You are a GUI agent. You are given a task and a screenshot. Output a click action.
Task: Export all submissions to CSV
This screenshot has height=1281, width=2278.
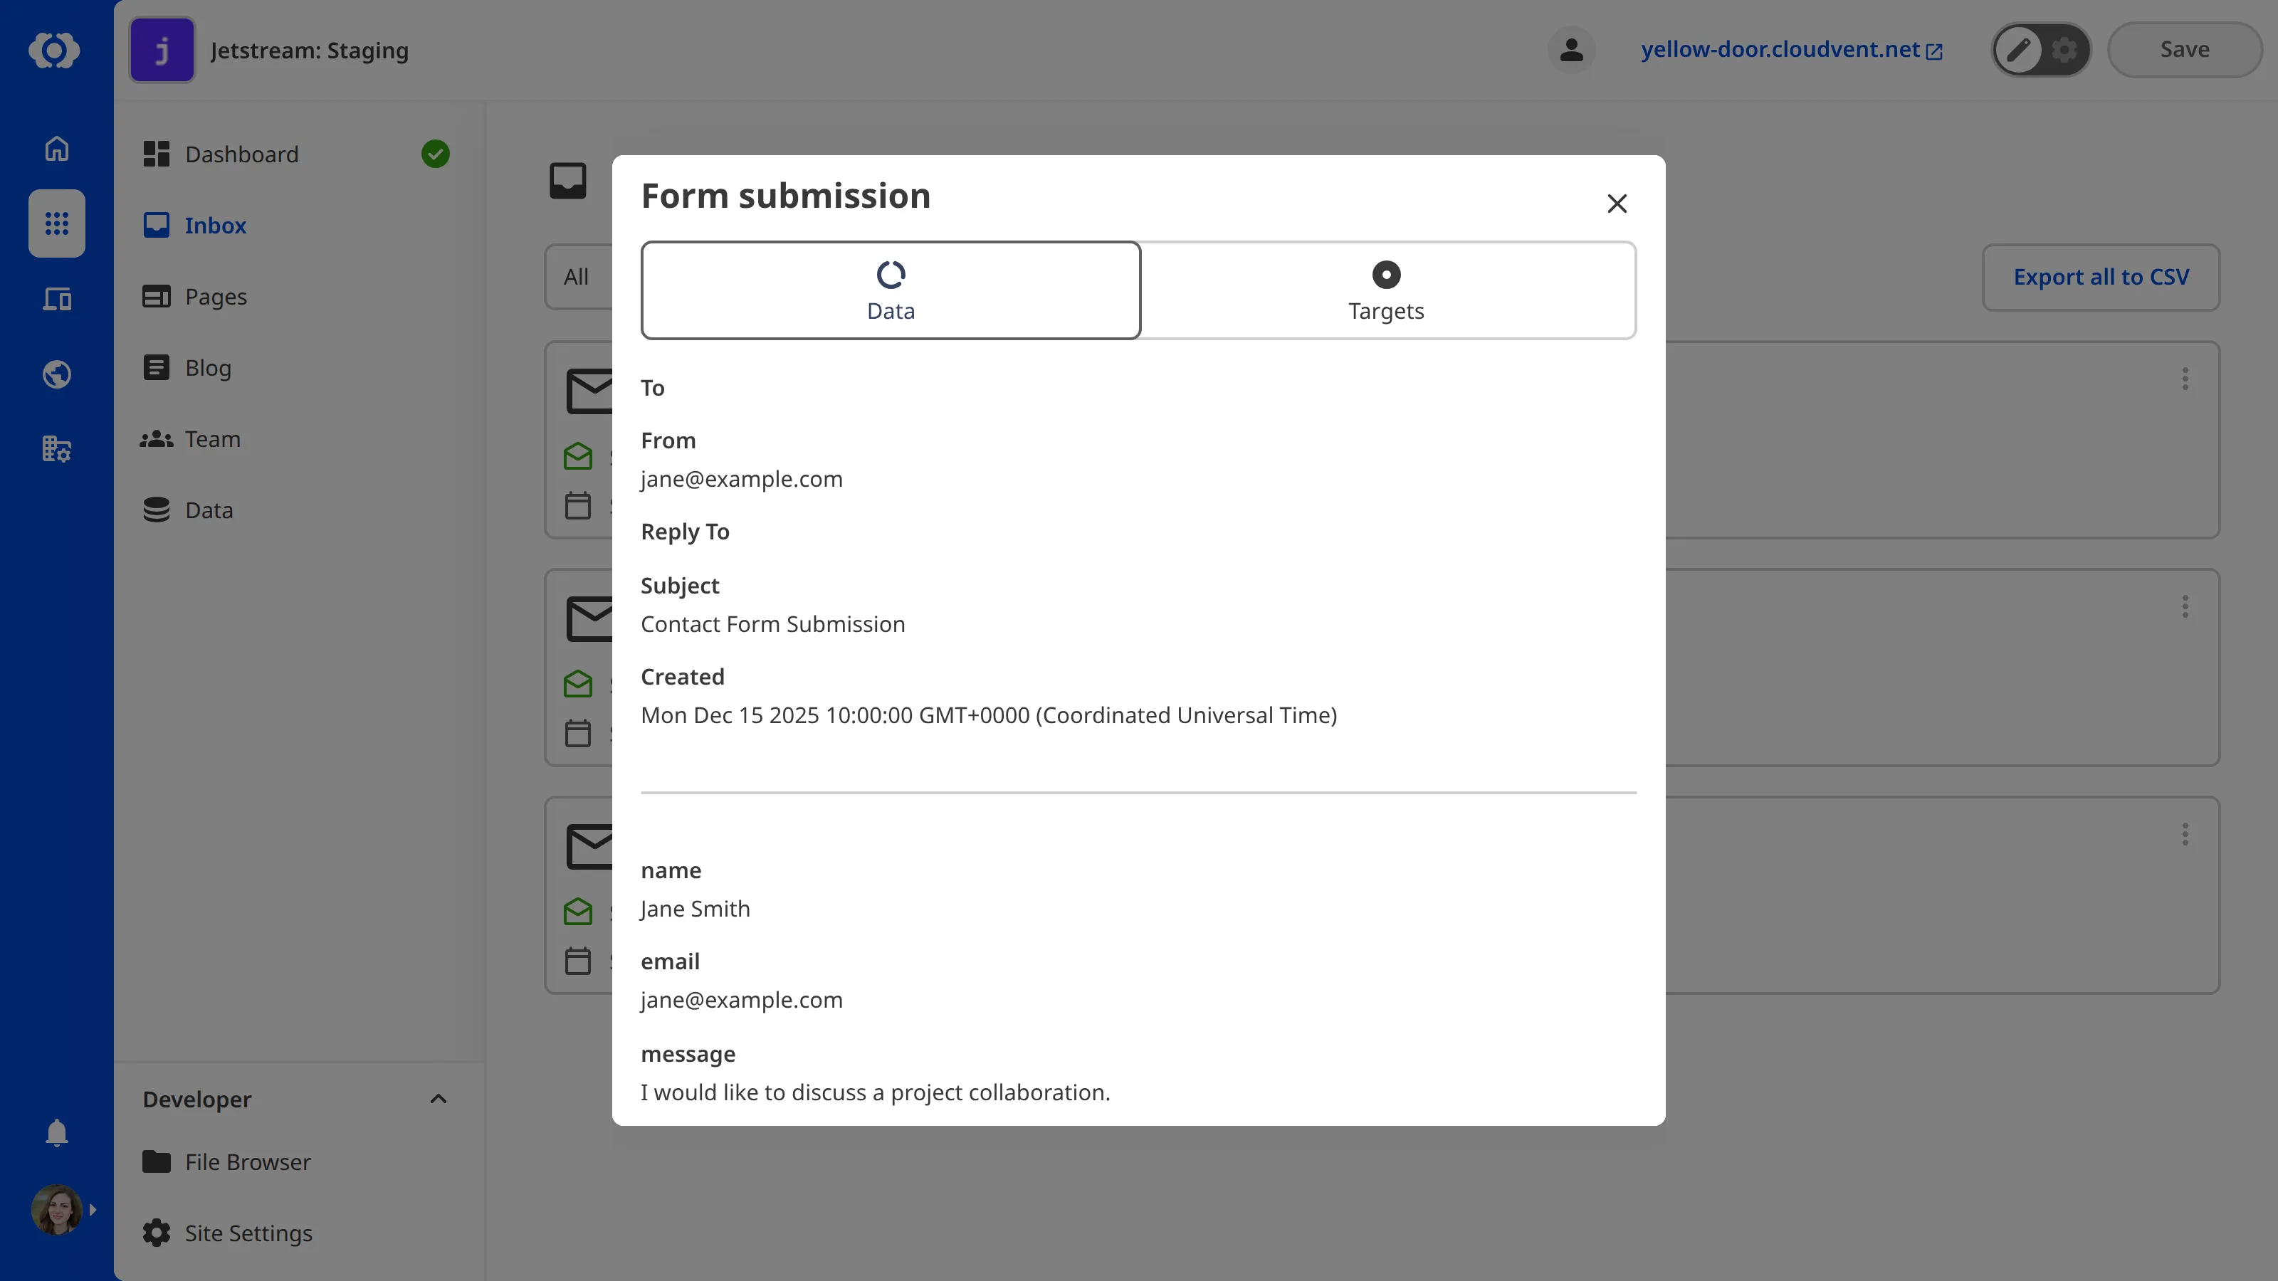2101,277
